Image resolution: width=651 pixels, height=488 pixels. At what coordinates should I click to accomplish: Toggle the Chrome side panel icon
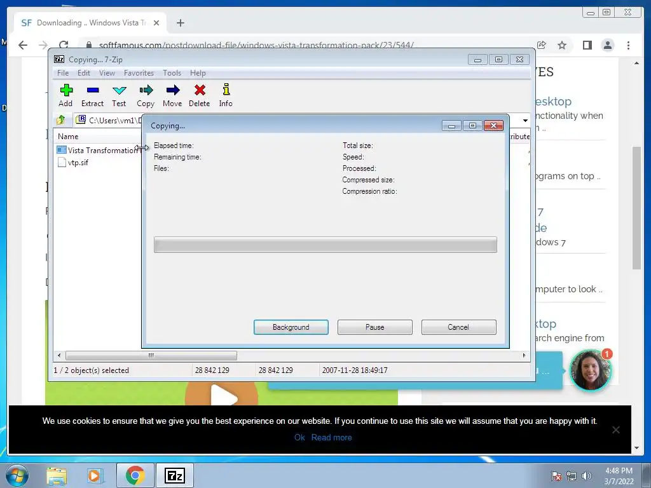point(587,45)
